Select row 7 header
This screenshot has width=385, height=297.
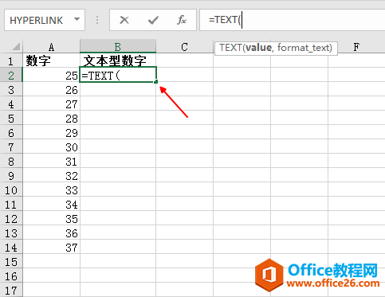(11, 147)
